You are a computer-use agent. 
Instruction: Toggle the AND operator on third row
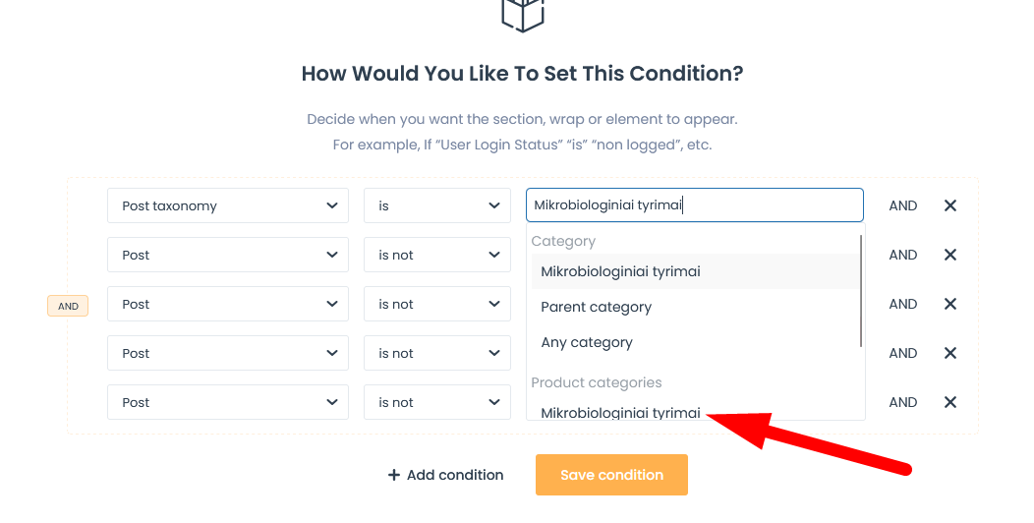click(903, 304)
